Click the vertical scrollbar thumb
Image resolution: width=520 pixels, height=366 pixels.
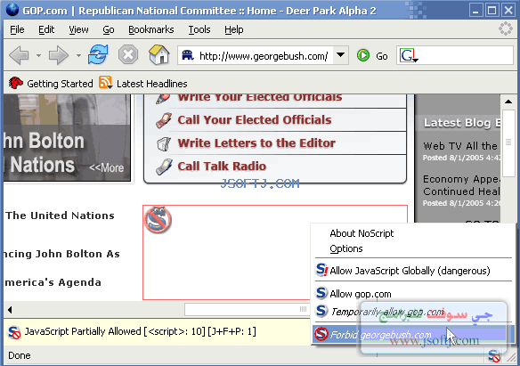(508, 142)
